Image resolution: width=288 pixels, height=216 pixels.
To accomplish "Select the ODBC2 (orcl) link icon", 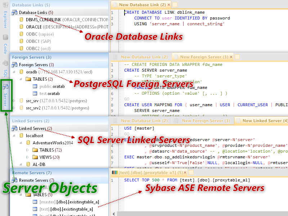I will tap(22, 48).
